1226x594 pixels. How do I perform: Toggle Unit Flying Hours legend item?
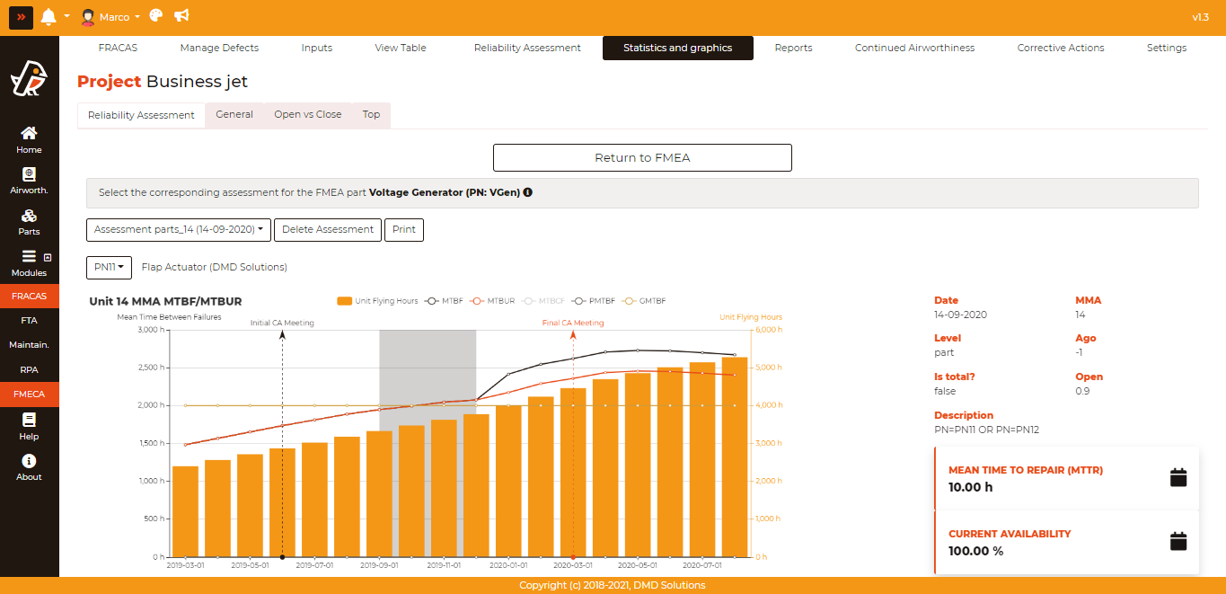click(377, 301)
